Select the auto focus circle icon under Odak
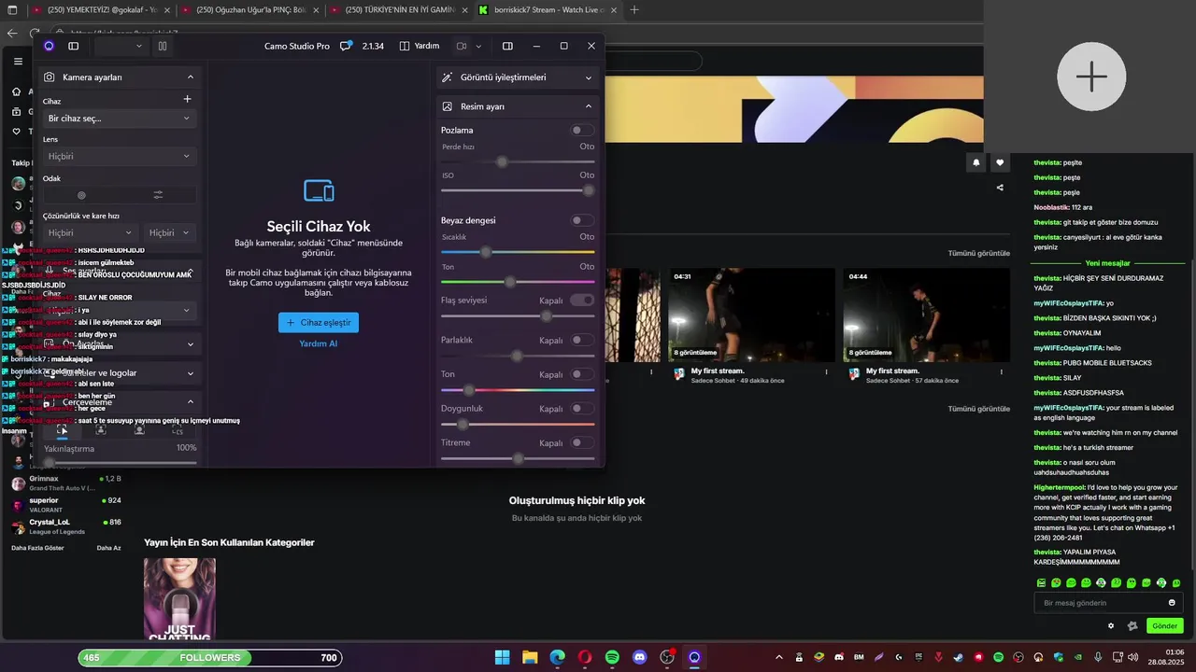Image resolution: width=1196 pixels, height=672 pixels. (x=81, y=195)
